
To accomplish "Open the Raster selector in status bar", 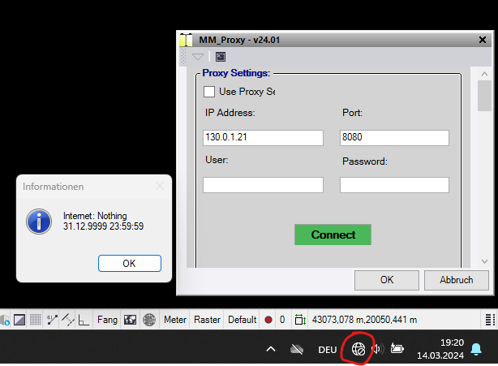I will [x=207, y=320].
